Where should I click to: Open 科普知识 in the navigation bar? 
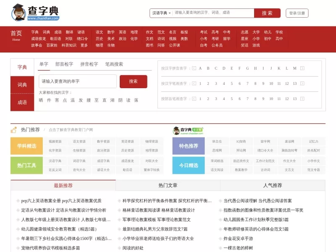[x=69, y=45]
